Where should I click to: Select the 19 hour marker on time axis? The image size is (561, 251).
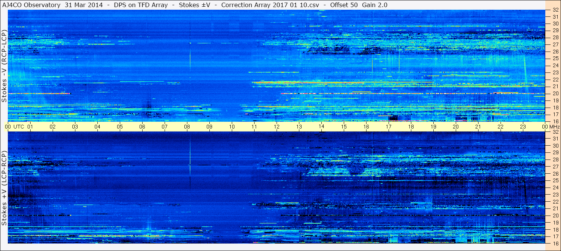click(433, 127)
